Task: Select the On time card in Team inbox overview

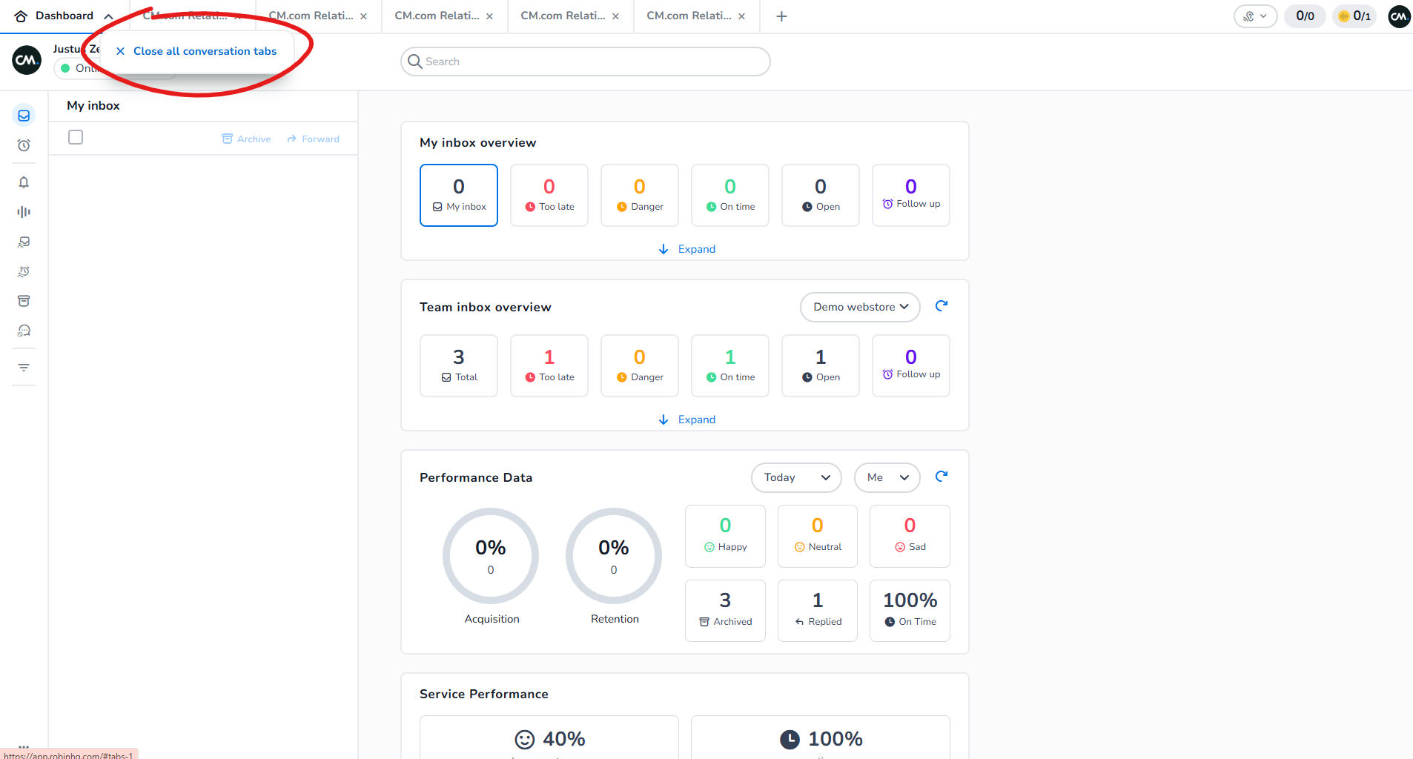Action: (729, 365)
